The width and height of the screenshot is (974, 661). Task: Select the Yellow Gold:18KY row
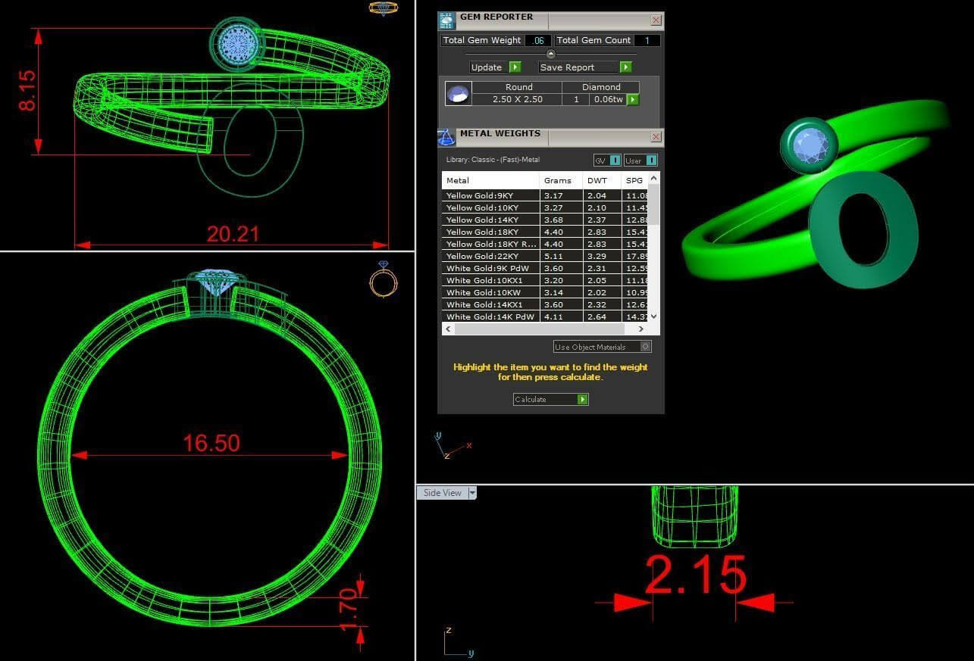(546, 232)
